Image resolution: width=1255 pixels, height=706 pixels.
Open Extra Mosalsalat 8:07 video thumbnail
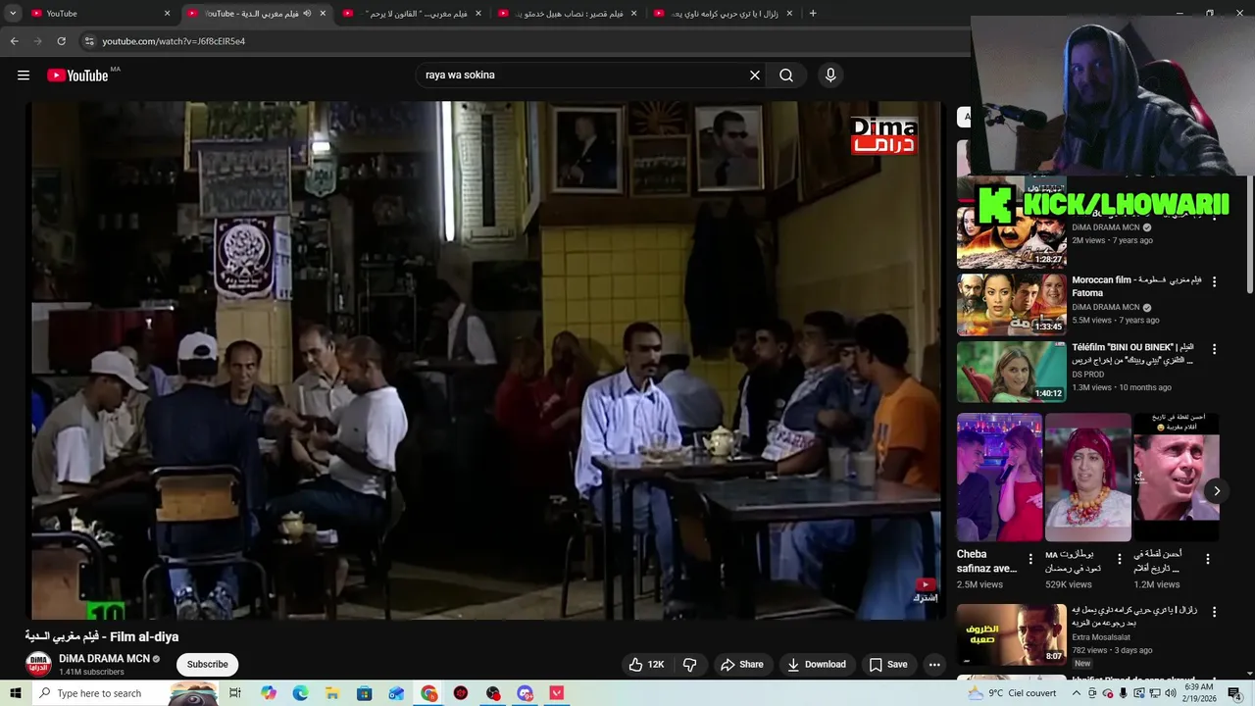1011,634
